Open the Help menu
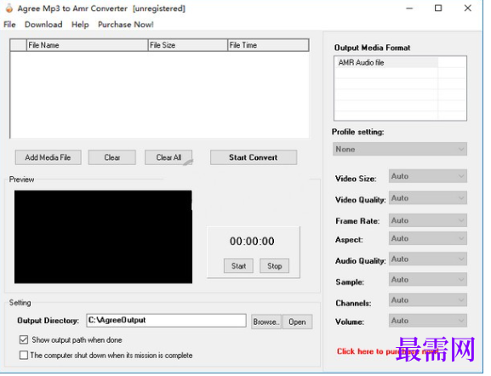491x376 pixels. tap(80, 25)
